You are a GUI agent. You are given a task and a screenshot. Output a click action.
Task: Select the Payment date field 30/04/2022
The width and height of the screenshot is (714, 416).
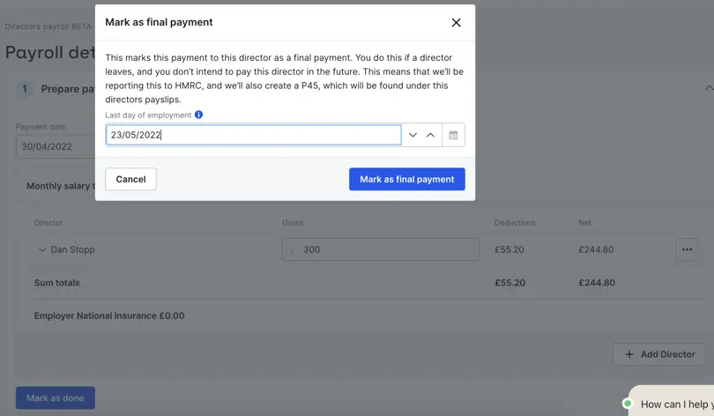[x=56, y=146]
